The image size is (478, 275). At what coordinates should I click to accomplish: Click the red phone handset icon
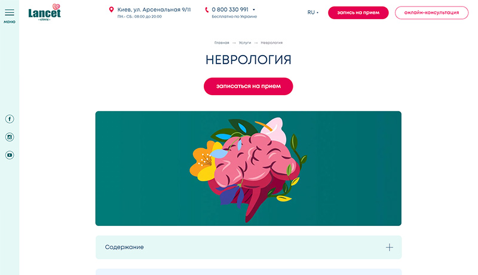(207, 10)
